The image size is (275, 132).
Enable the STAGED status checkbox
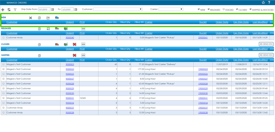point(224,9)
